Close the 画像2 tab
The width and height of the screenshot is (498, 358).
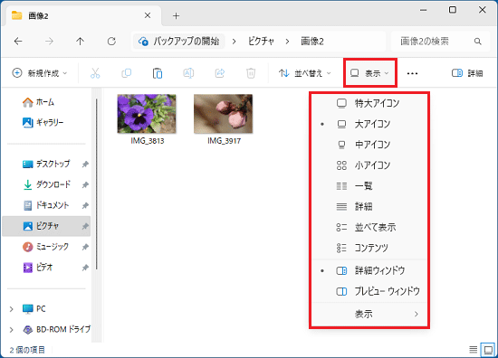click(x=148, y=15)
